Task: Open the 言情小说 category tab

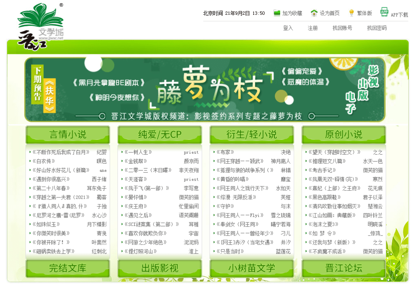Action: click(x=68, y=134)
